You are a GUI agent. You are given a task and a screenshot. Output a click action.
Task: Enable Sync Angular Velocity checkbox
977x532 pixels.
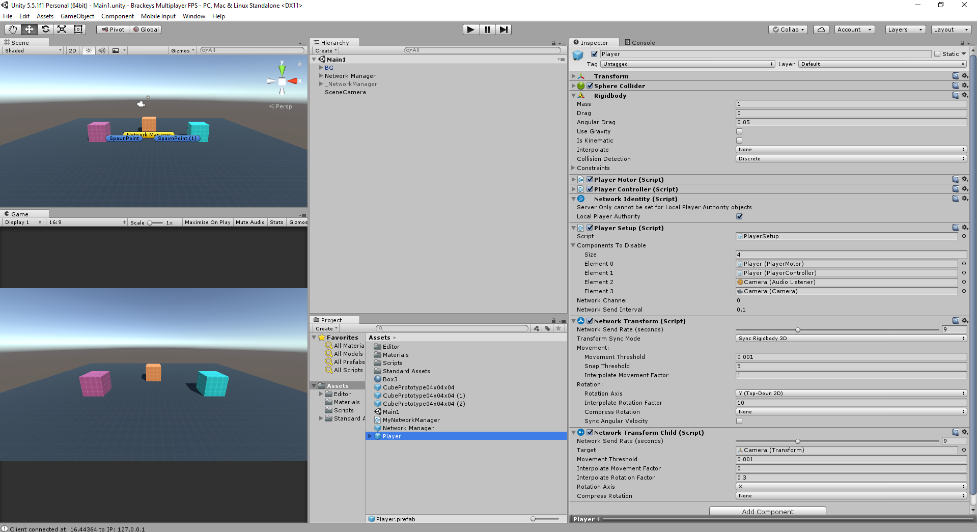click(x=739, y=421)
